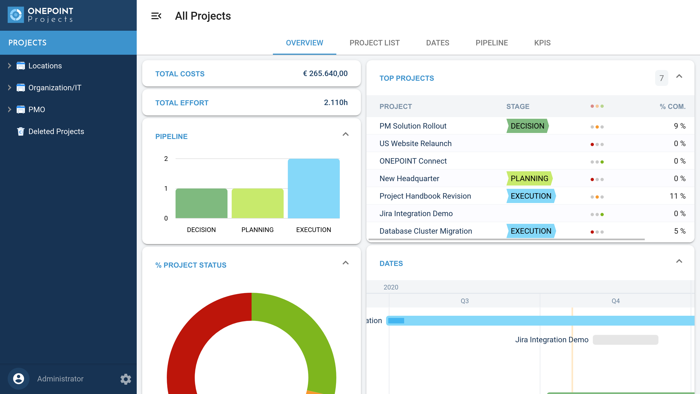Click the Organization/IT folder icon
The image size is (700, 394).
(20, 88)
